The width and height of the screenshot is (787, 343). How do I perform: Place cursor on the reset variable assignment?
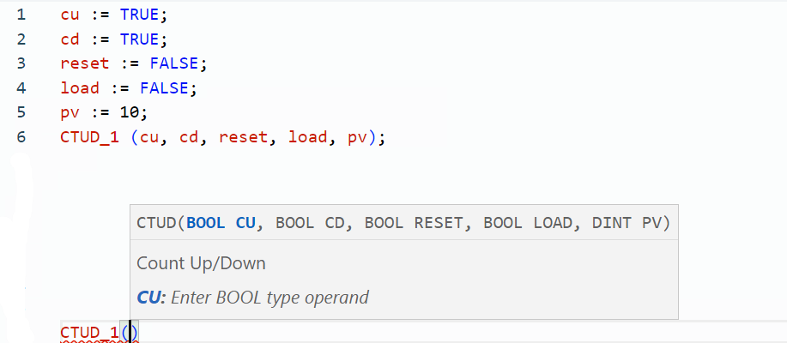coord(84,63)
